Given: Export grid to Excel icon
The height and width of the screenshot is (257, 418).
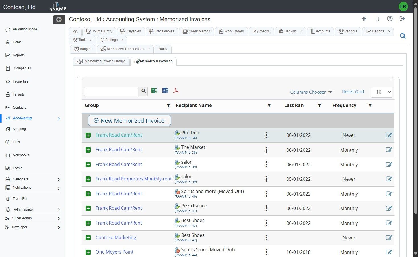Looking at the screenshot, I should pos(154,91).
